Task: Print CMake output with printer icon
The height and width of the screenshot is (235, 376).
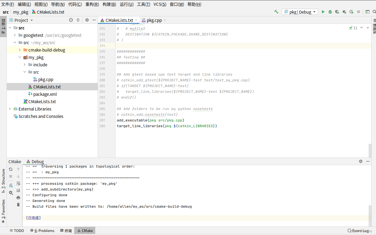Action: click(18, 198)
